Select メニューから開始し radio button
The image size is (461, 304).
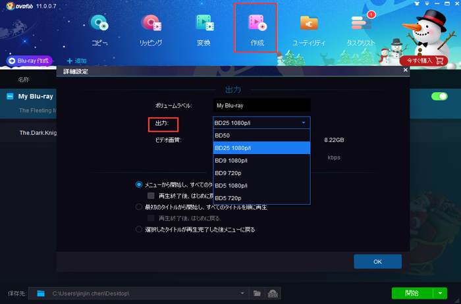[139, 185]
